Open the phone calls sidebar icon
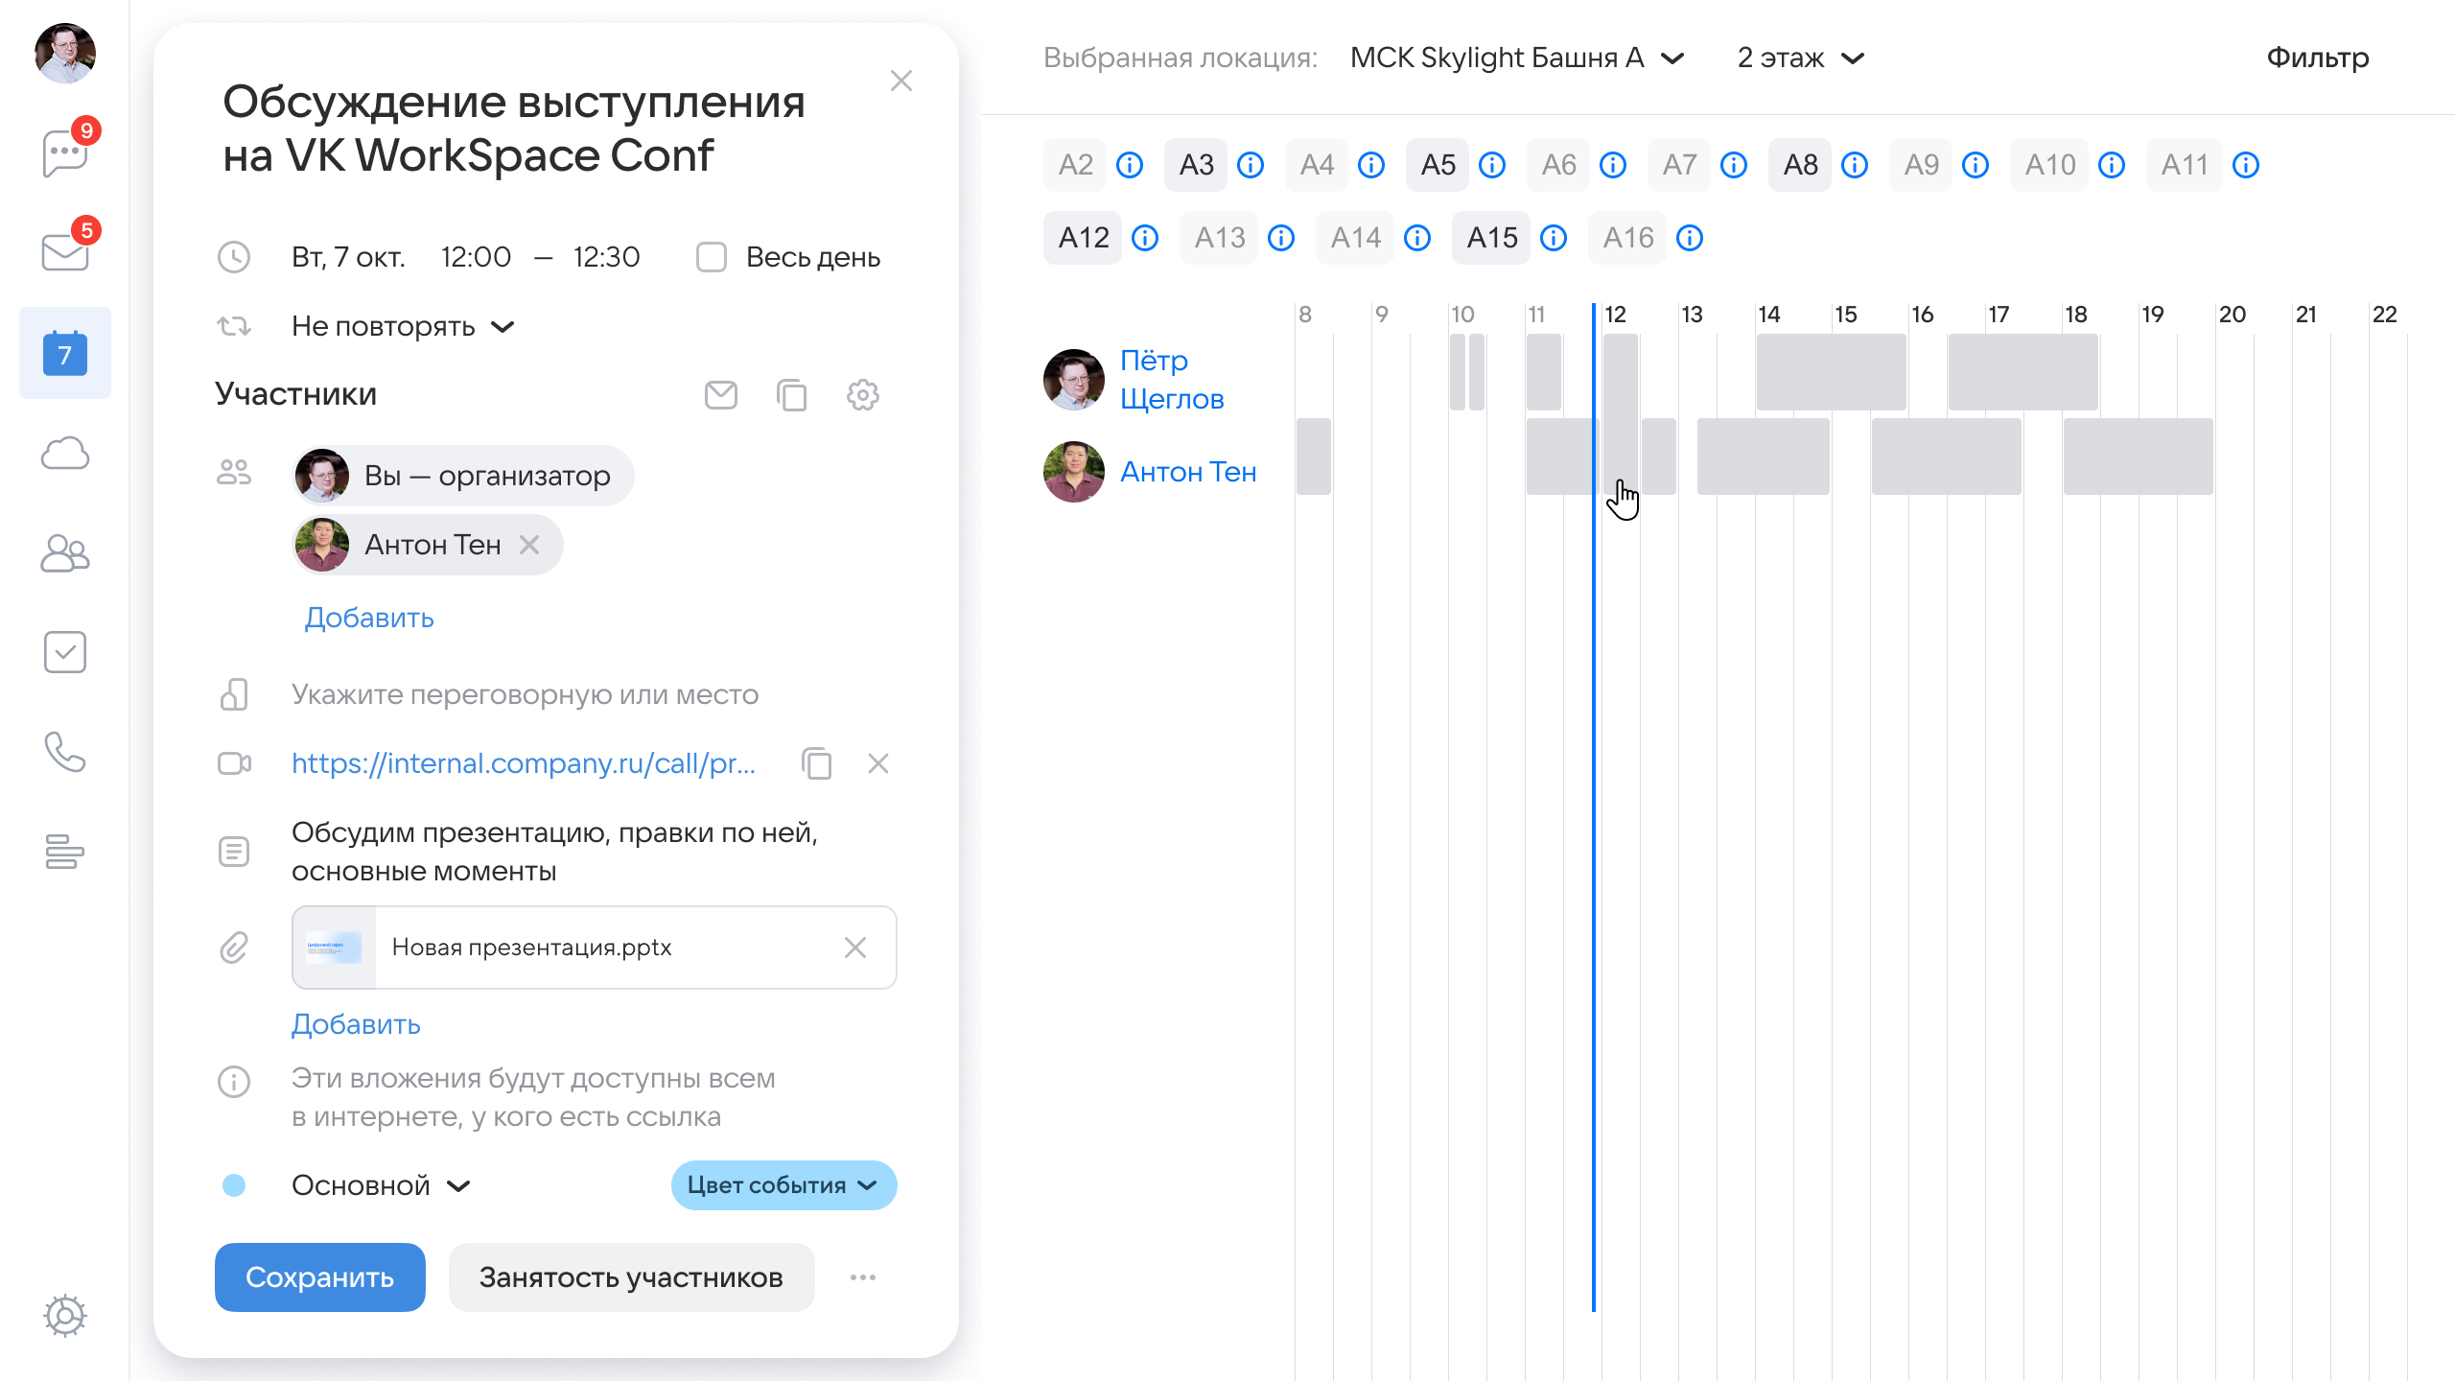Image resolution: width=2455 pixels, height=1381 pixels. pos(64,752)
